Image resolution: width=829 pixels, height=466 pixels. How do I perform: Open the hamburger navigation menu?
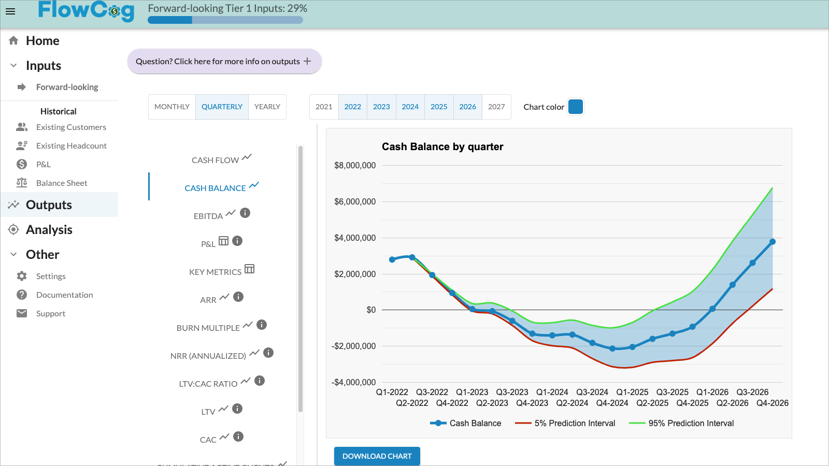tap(10, 11)
